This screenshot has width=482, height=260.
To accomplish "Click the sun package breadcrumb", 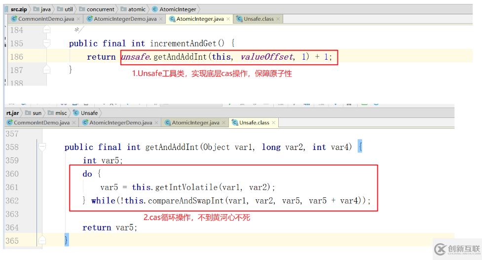I will (x=34, y=113).
